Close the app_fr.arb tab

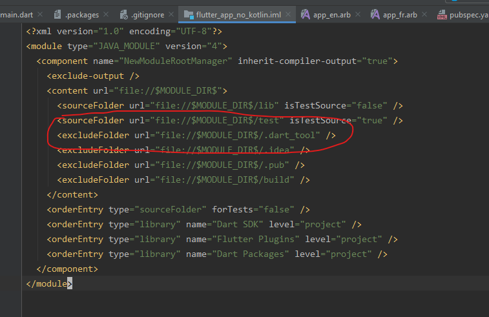click(x=424, y=14)
